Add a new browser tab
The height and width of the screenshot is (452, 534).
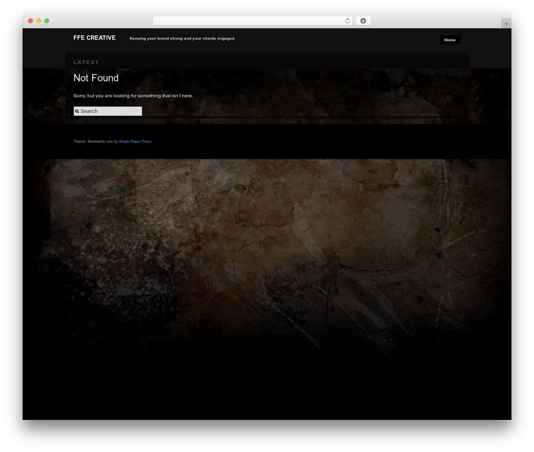[x=506, y=24]
